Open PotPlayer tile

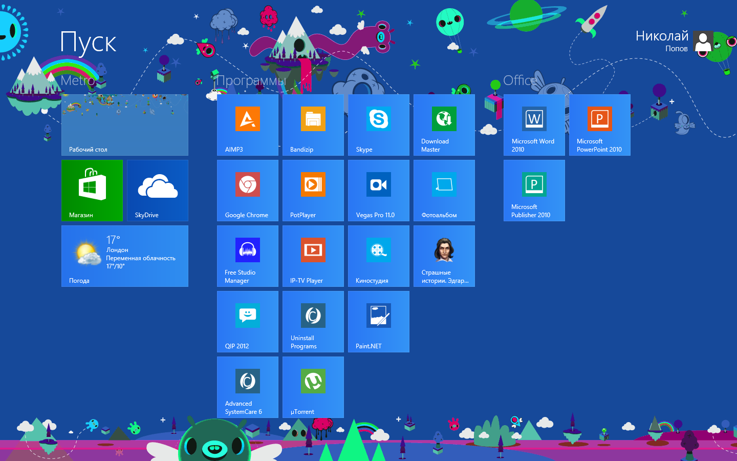[x=313, y=191]
